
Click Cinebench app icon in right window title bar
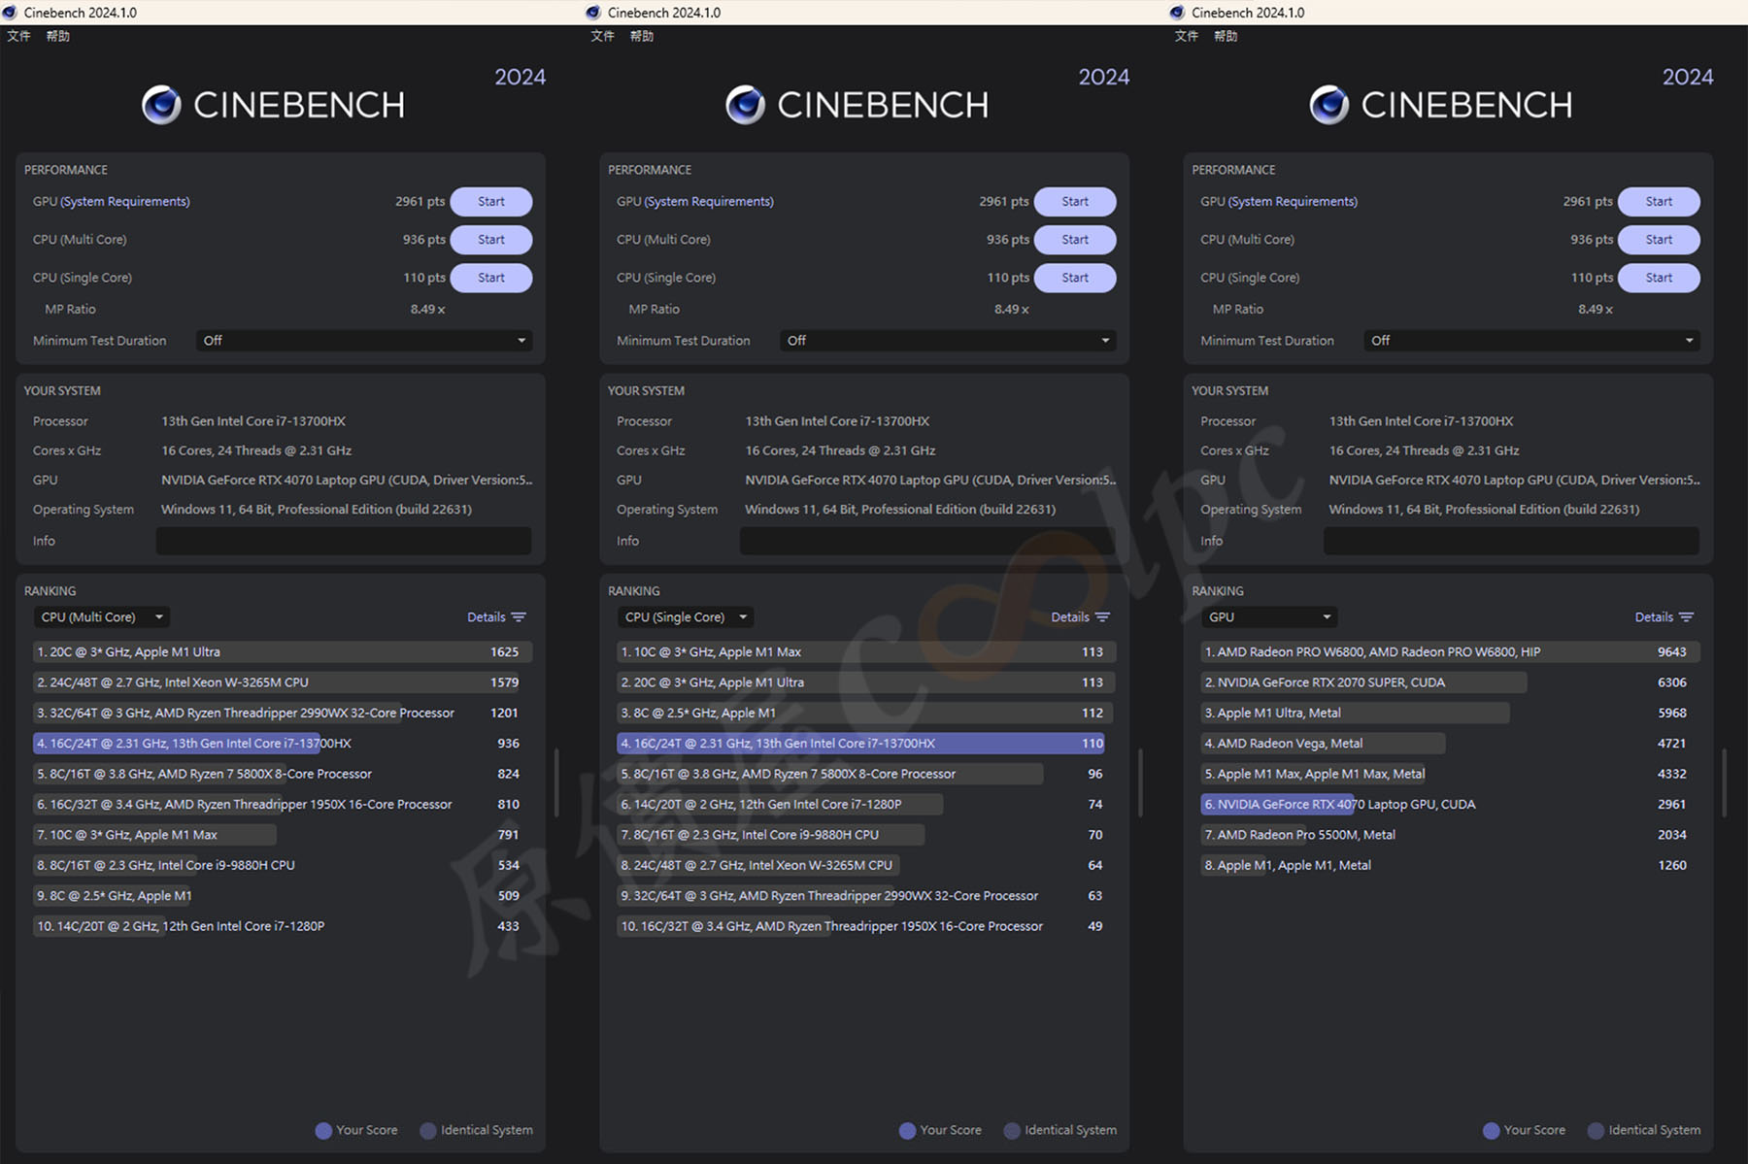click(x=1177, y=12)
